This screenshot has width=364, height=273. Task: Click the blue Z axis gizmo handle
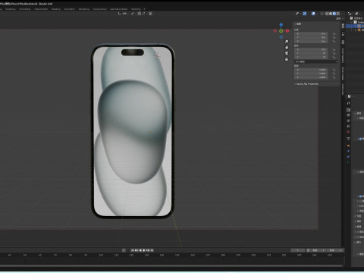(x=281, y=24)
